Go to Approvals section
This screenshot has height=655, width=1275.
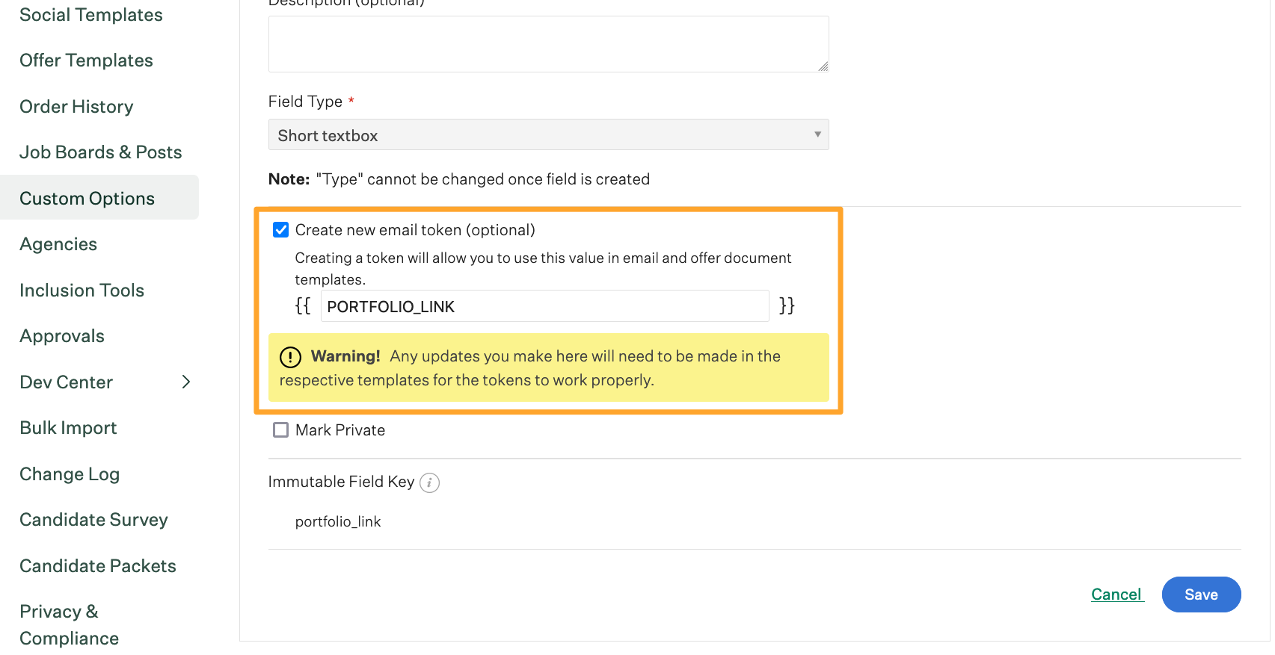(x=62, y=336)
